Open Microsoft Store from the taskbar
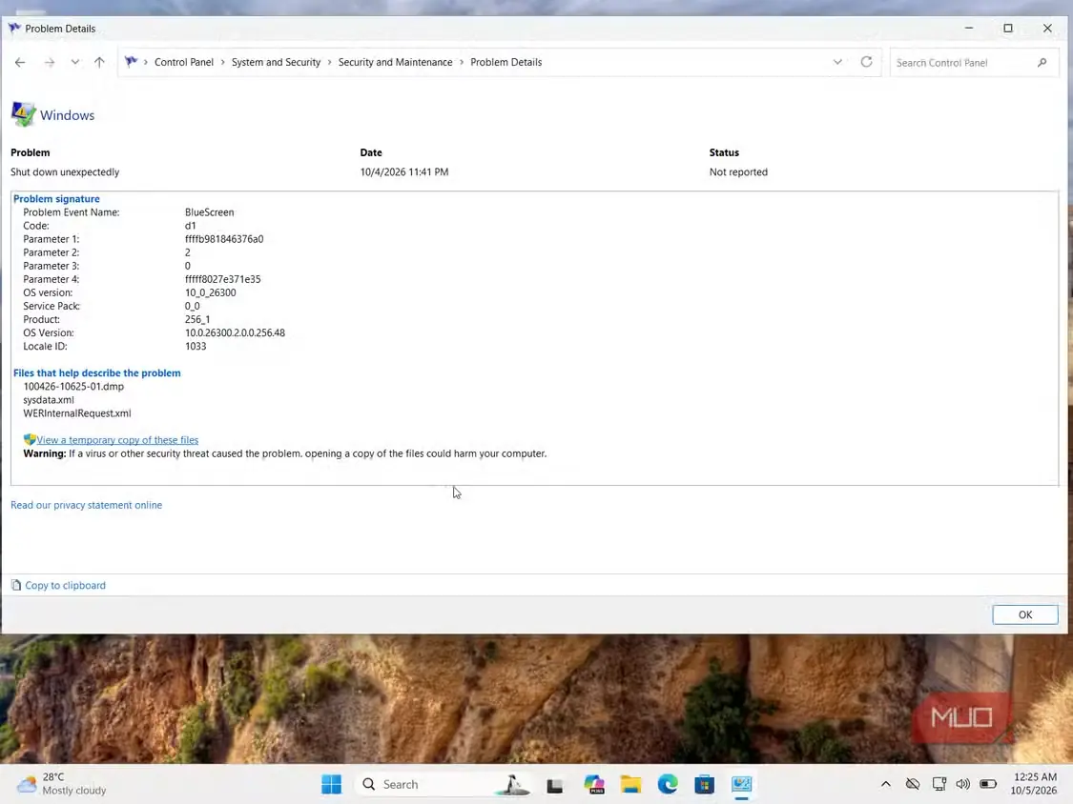 [x=704, y=784]
